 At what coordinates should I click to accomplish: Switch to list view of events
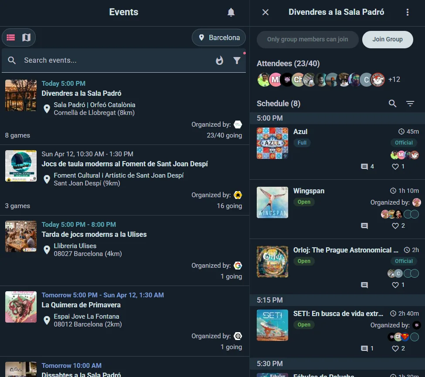coord(11,37)
